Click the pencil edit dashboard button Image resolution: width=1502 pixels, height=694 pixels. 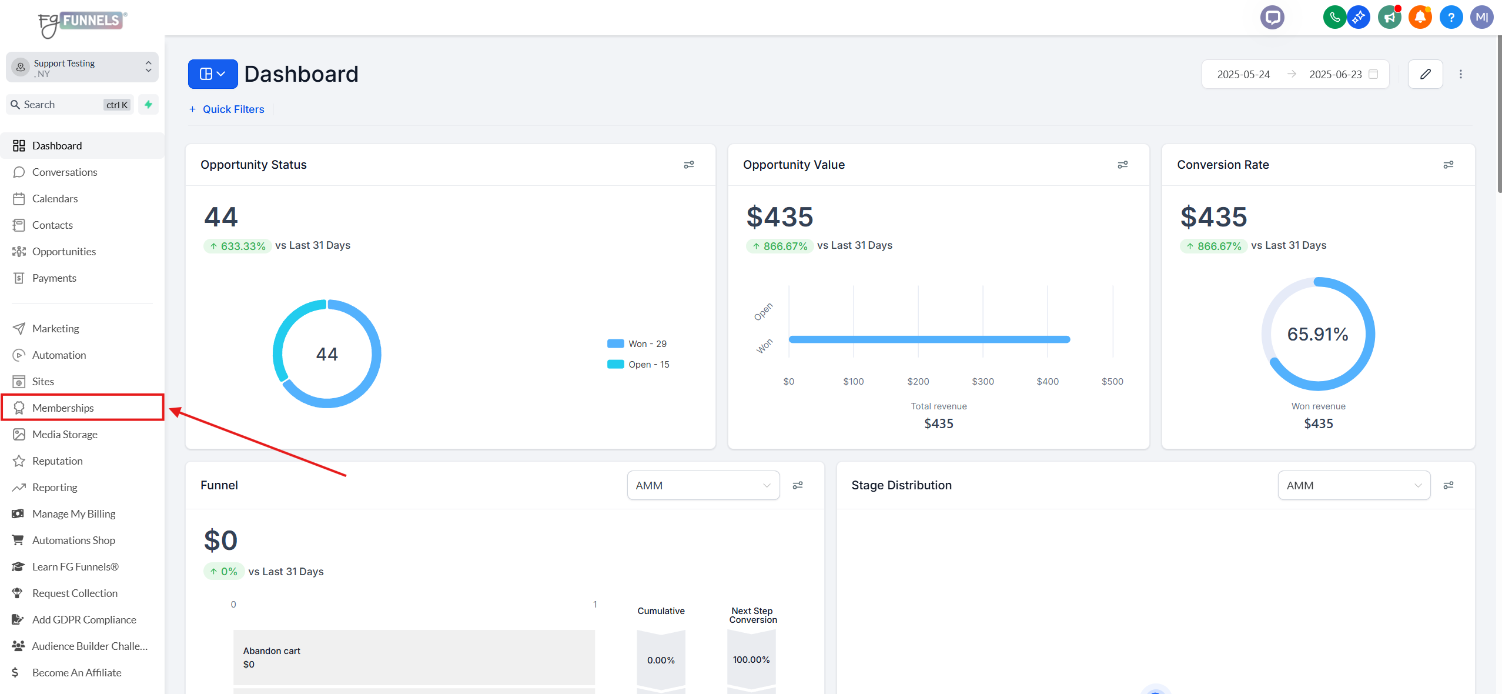click(1425, 74)
